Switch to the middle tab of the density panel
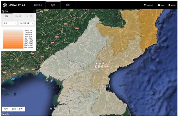This screenshot has width=178, height=116. pyautogui.click(x=18, y=16)
